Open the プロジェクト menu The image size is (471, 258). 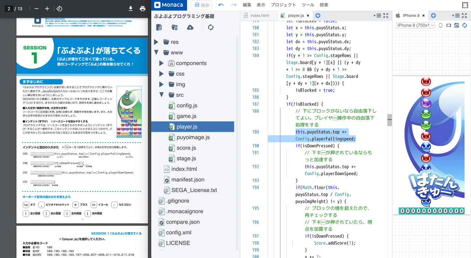[283, 5]
